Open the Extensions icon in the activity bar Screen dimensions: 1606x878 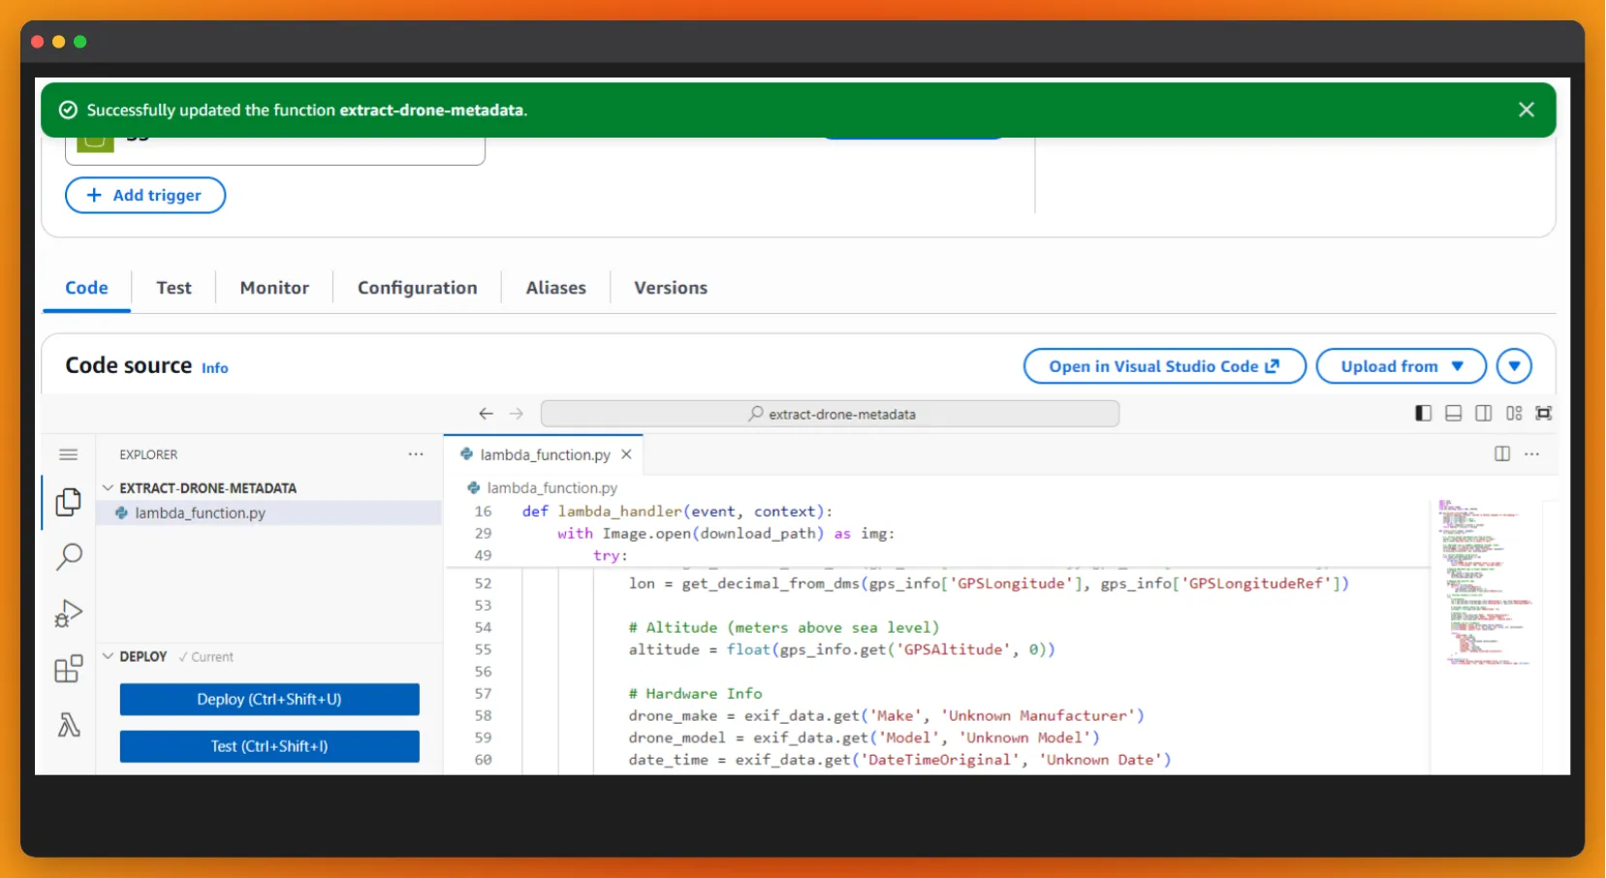(x=69, y=669)
